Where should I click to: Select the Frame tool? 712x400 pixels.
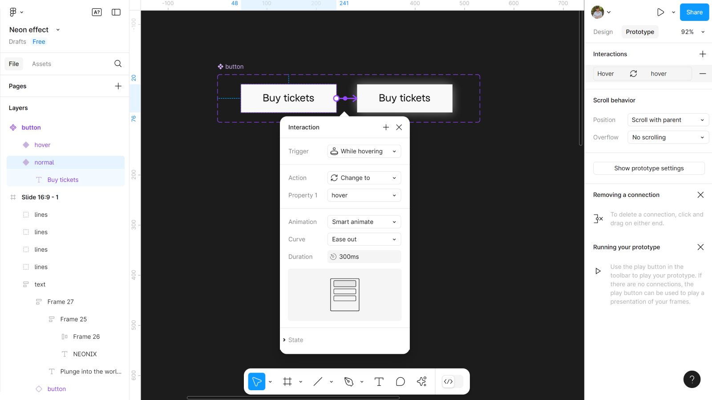point(287,381)
